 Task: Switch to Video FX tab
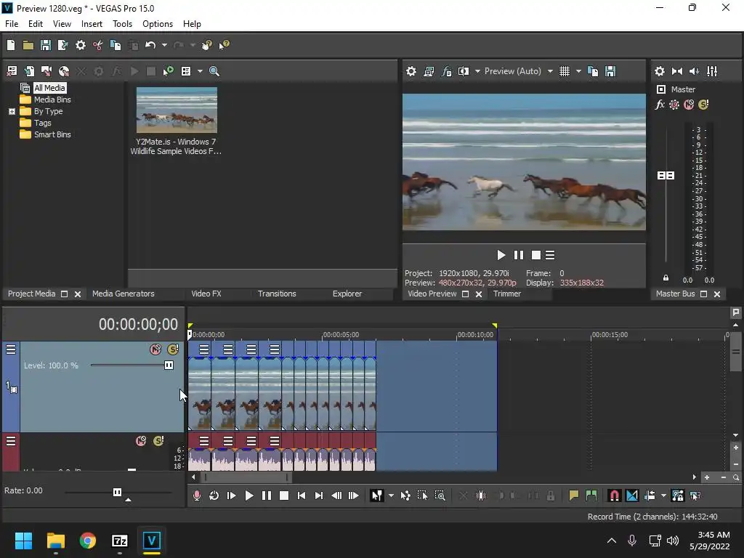[206, 294]
